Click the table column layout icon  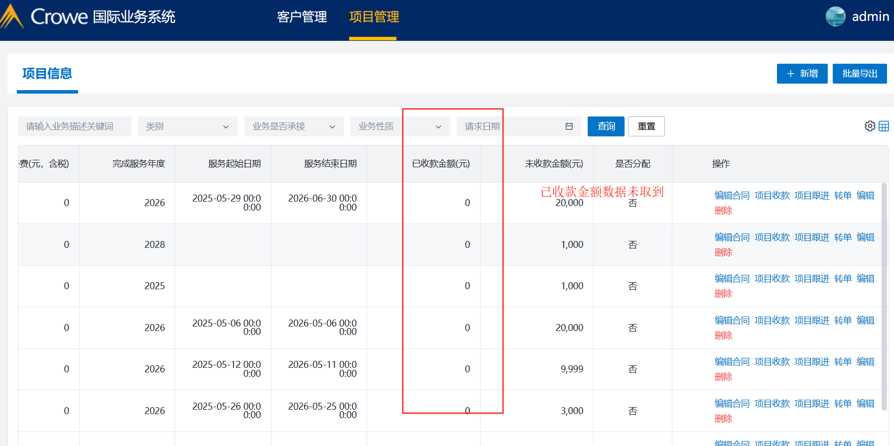(x=884, y=126)
